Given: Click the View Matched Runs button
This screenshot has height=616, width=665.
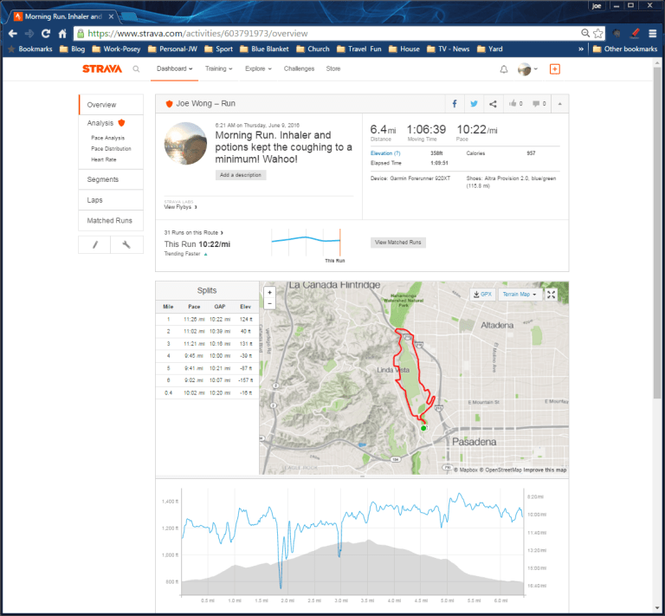Looking at the screenshot, I should tap(397, 243).
